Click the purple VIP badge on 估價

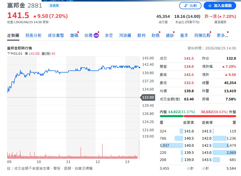click(96, 36)
